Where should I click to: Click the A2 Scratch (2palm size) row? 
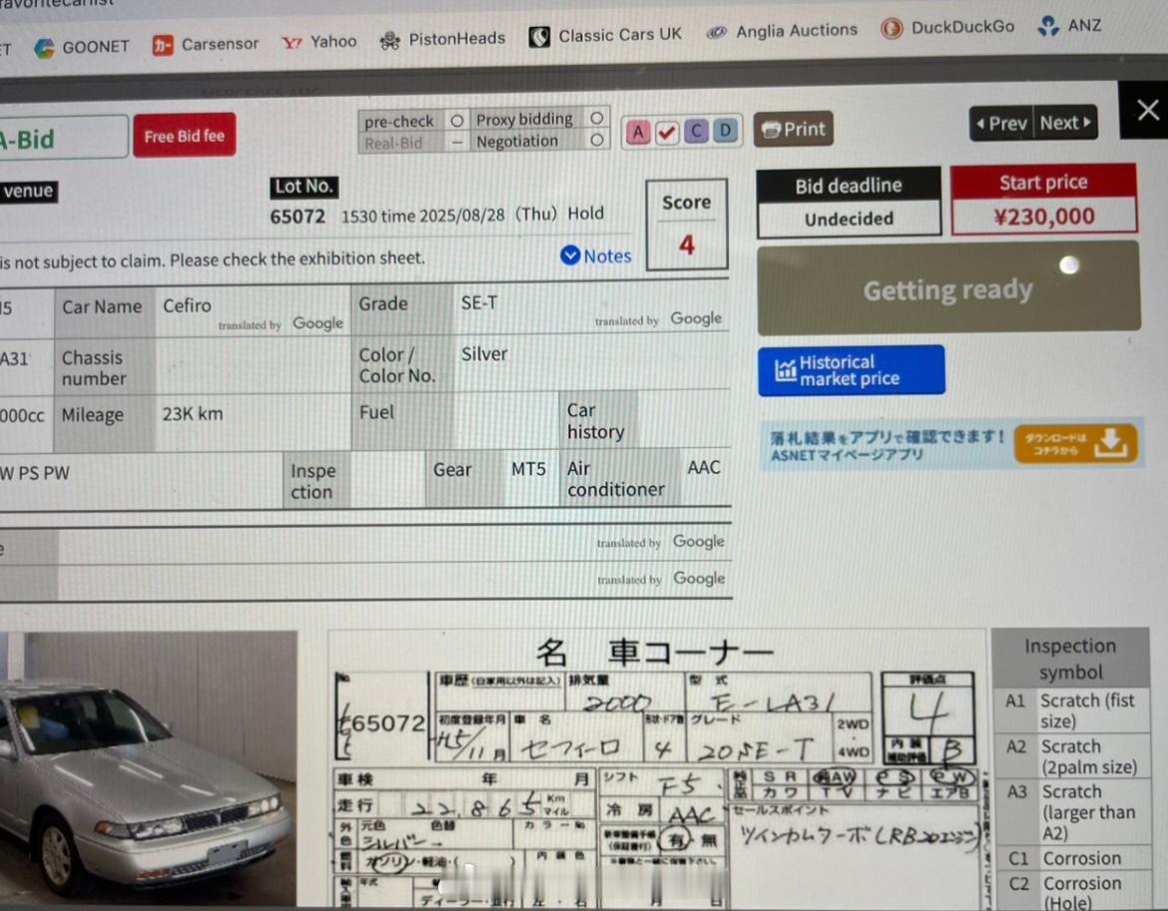pos(1072,756)
